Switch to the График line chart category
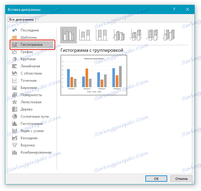 (x=32, y=52)
